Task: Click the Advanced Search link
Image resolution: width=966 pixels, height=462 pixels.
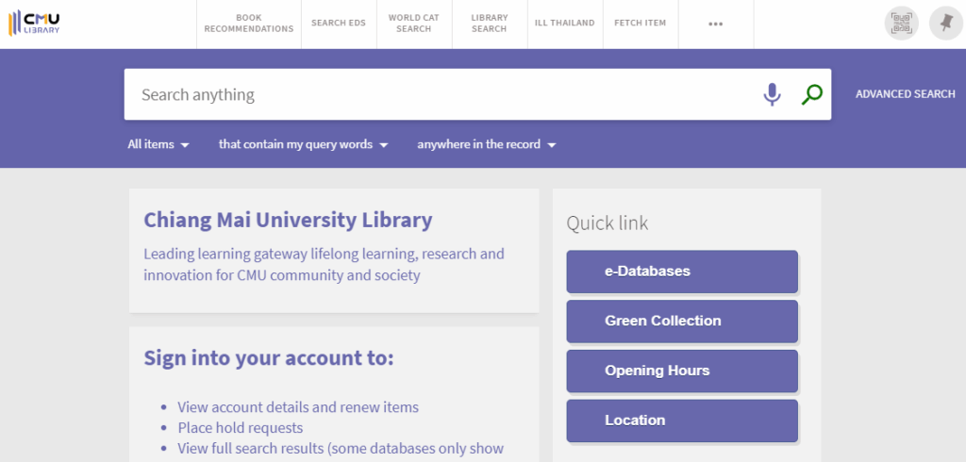Action: click(905, 94)
